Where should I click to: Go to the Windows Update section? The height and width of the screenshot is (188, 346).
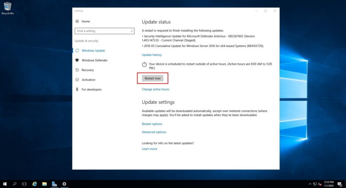(x=93, y=51)
